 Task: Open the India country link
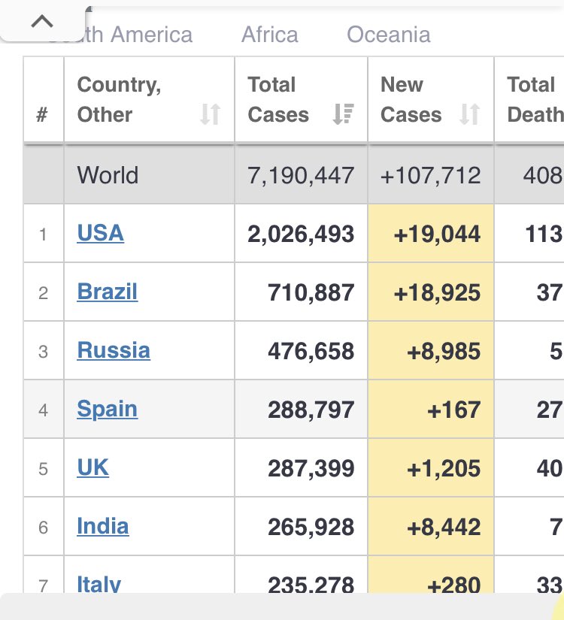click(x=103, y=526)
